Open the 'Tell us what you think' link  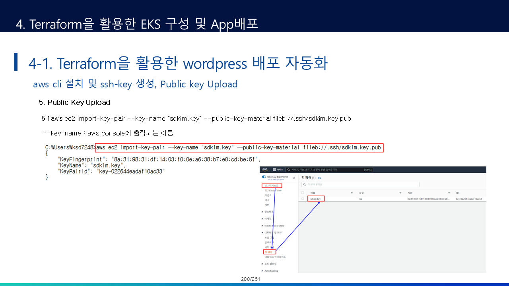coord(275,179)
